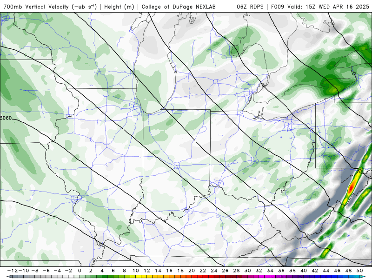Click the 6 value on color scale

113,271
